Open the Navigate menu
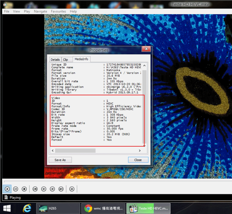Viewport: 232px width, 214px height. [40, 11]
